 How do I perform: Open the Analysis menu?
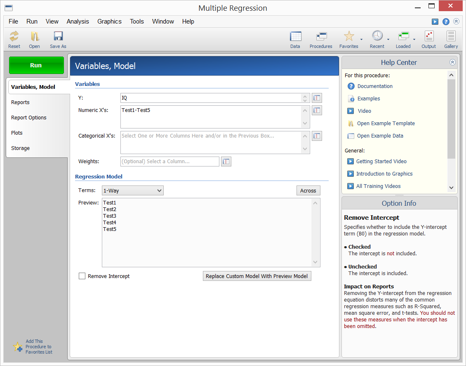(x=78, y=21)
